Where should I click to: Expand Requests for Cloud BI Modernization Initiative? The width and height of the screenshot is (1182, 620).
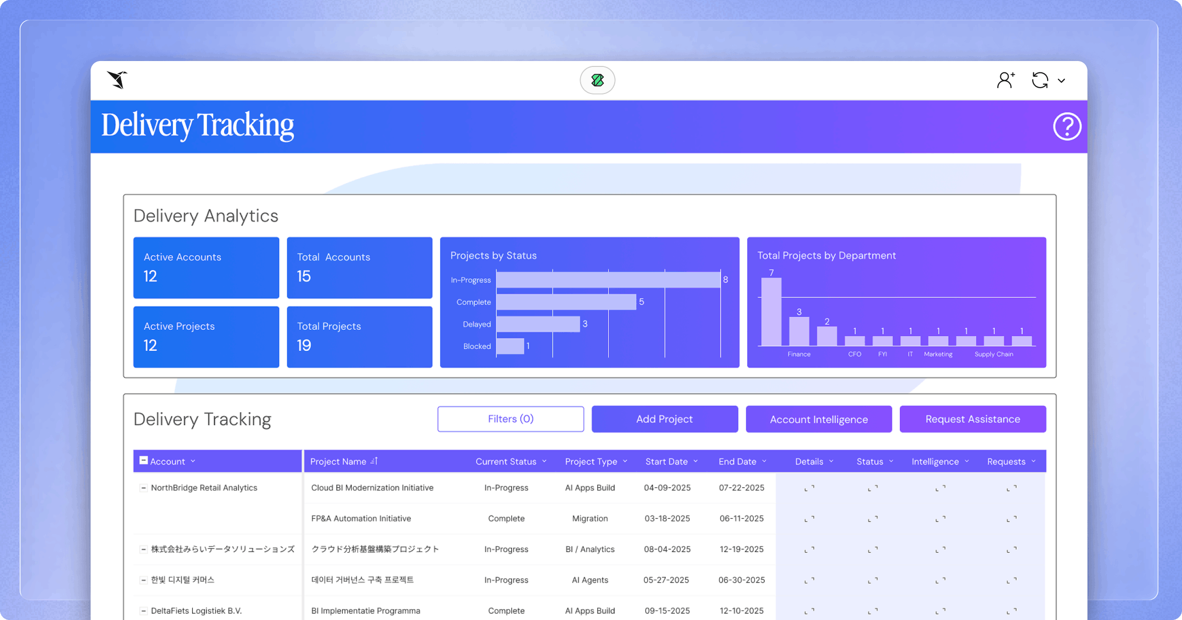1012,488
